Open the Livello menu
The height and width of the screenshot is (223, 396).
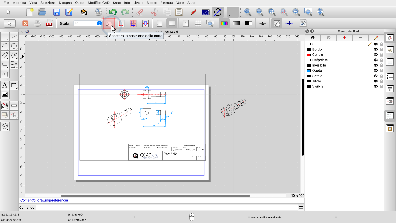[x=138, y=3]
